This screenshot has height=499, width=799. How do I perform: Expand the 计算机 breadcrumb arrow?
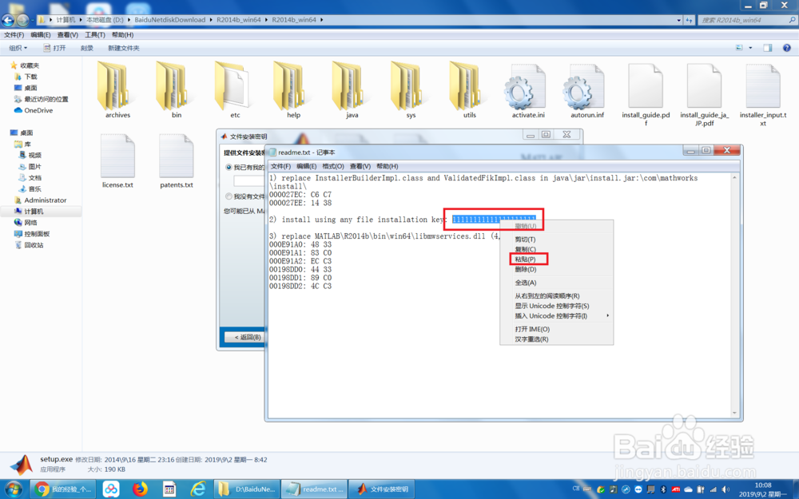point(81,20)
